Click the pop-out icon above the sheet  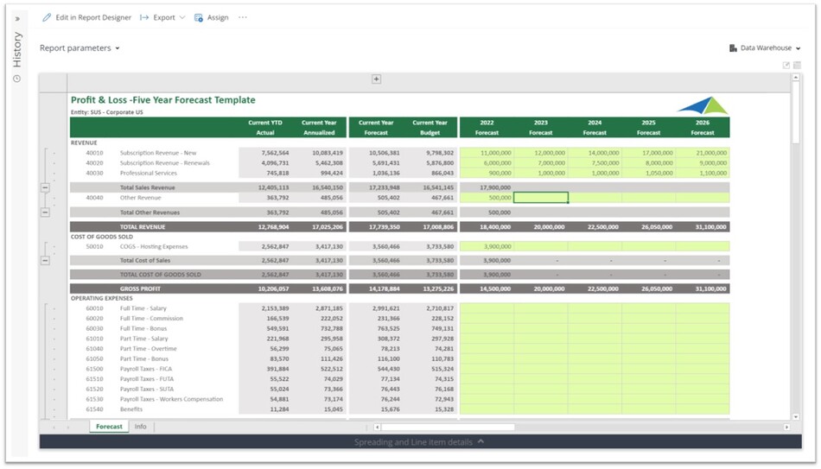pyautogui.click(x=786, y=66)
